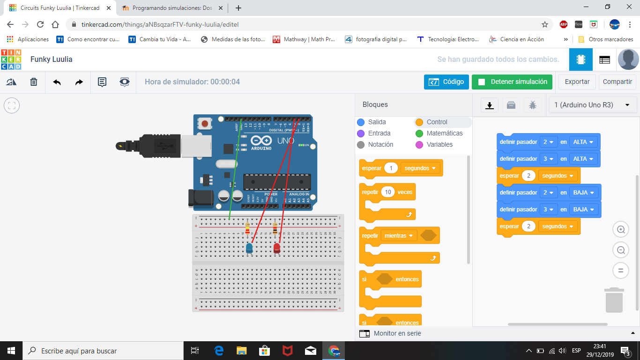Delete selected component with trash icon

(x=34, y=82)
